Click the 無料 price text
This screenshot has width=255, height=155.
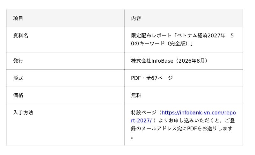(x=136, y=95)
